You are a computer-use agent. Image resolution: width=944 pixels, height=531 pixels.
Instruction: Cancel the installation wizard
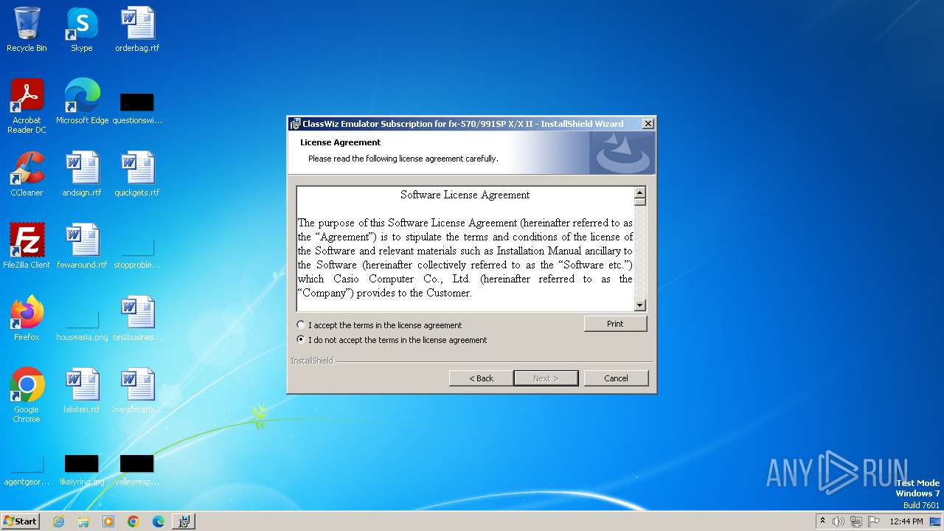point(616,378)
